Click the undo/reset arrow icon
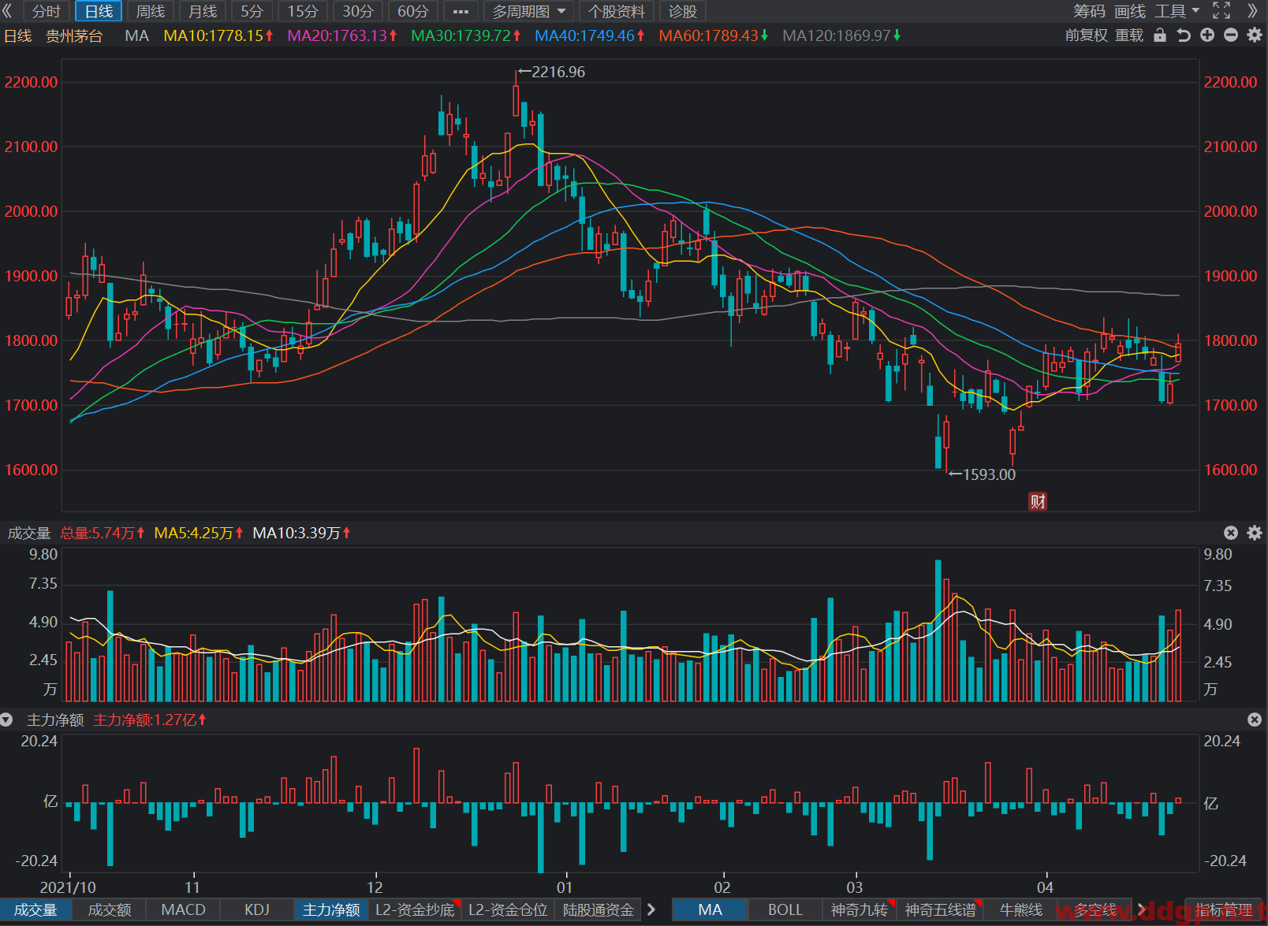This screenshot has width=1268, height=926. coord(1184,35)
